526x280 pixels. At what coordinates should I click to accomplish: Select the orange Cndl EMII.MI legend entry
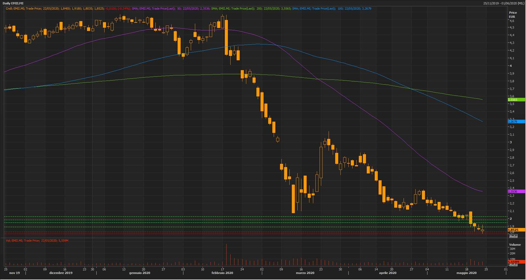click(68, 8)
